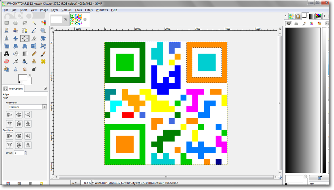This screenshot has height=190, width=334.
Task: Choose the Crop tool
Action: (34, 38)
